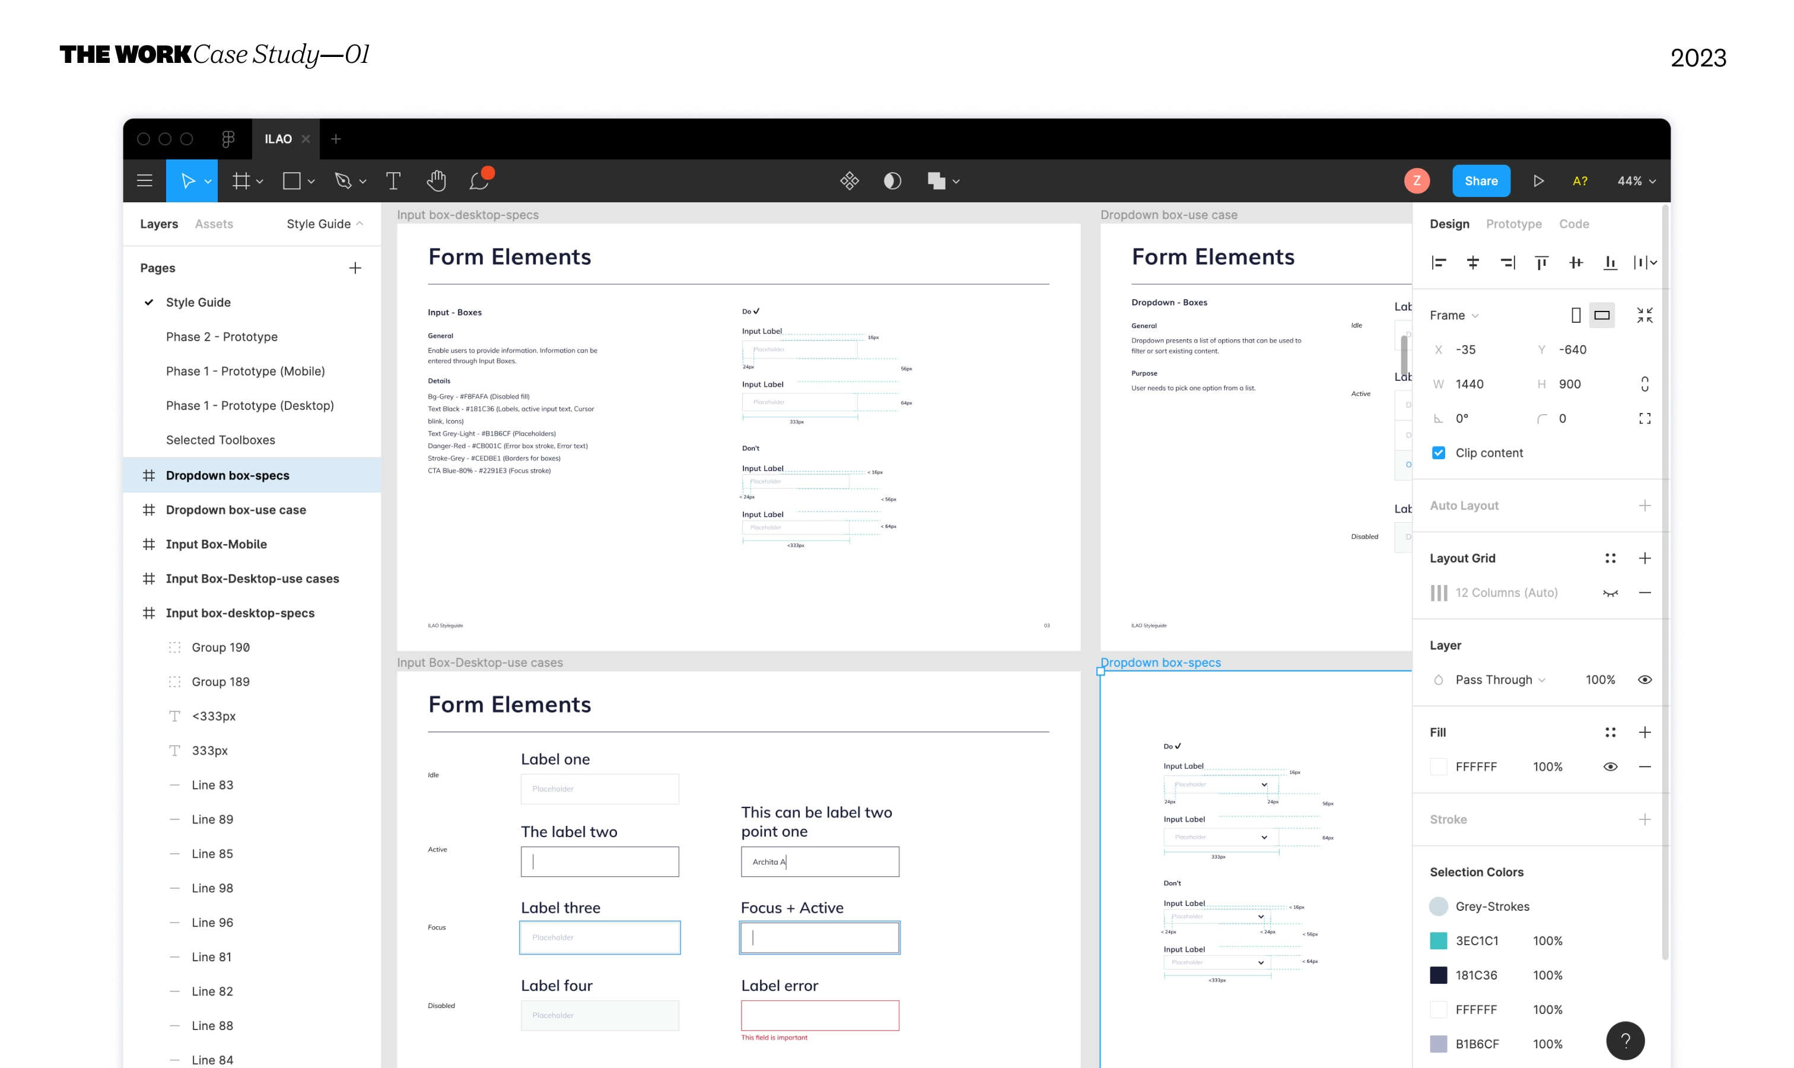
Task: Click the resize to fit icon
Action: coord(1644,315)
